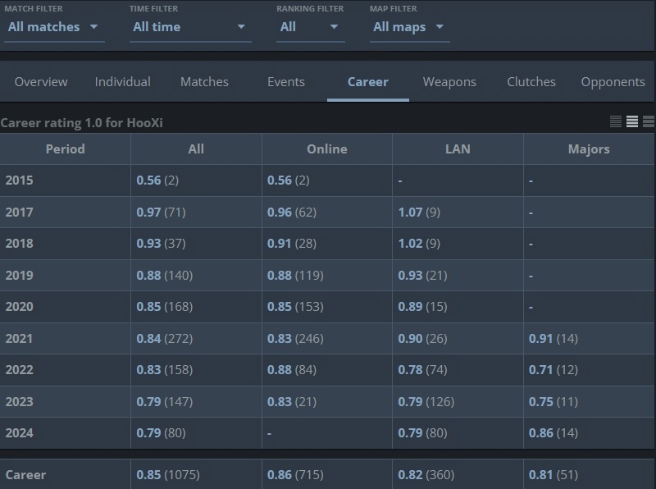The width and height of the screenshot is (656, 489).
Task: Switch to the Events tab
Action: 285,82
